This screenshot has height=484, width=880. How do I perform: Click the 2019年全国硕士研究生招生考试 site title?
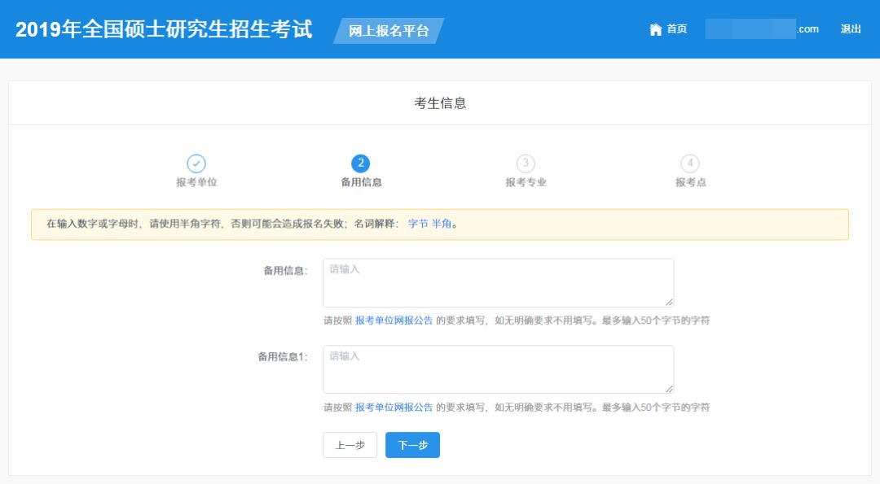[164, 29]
